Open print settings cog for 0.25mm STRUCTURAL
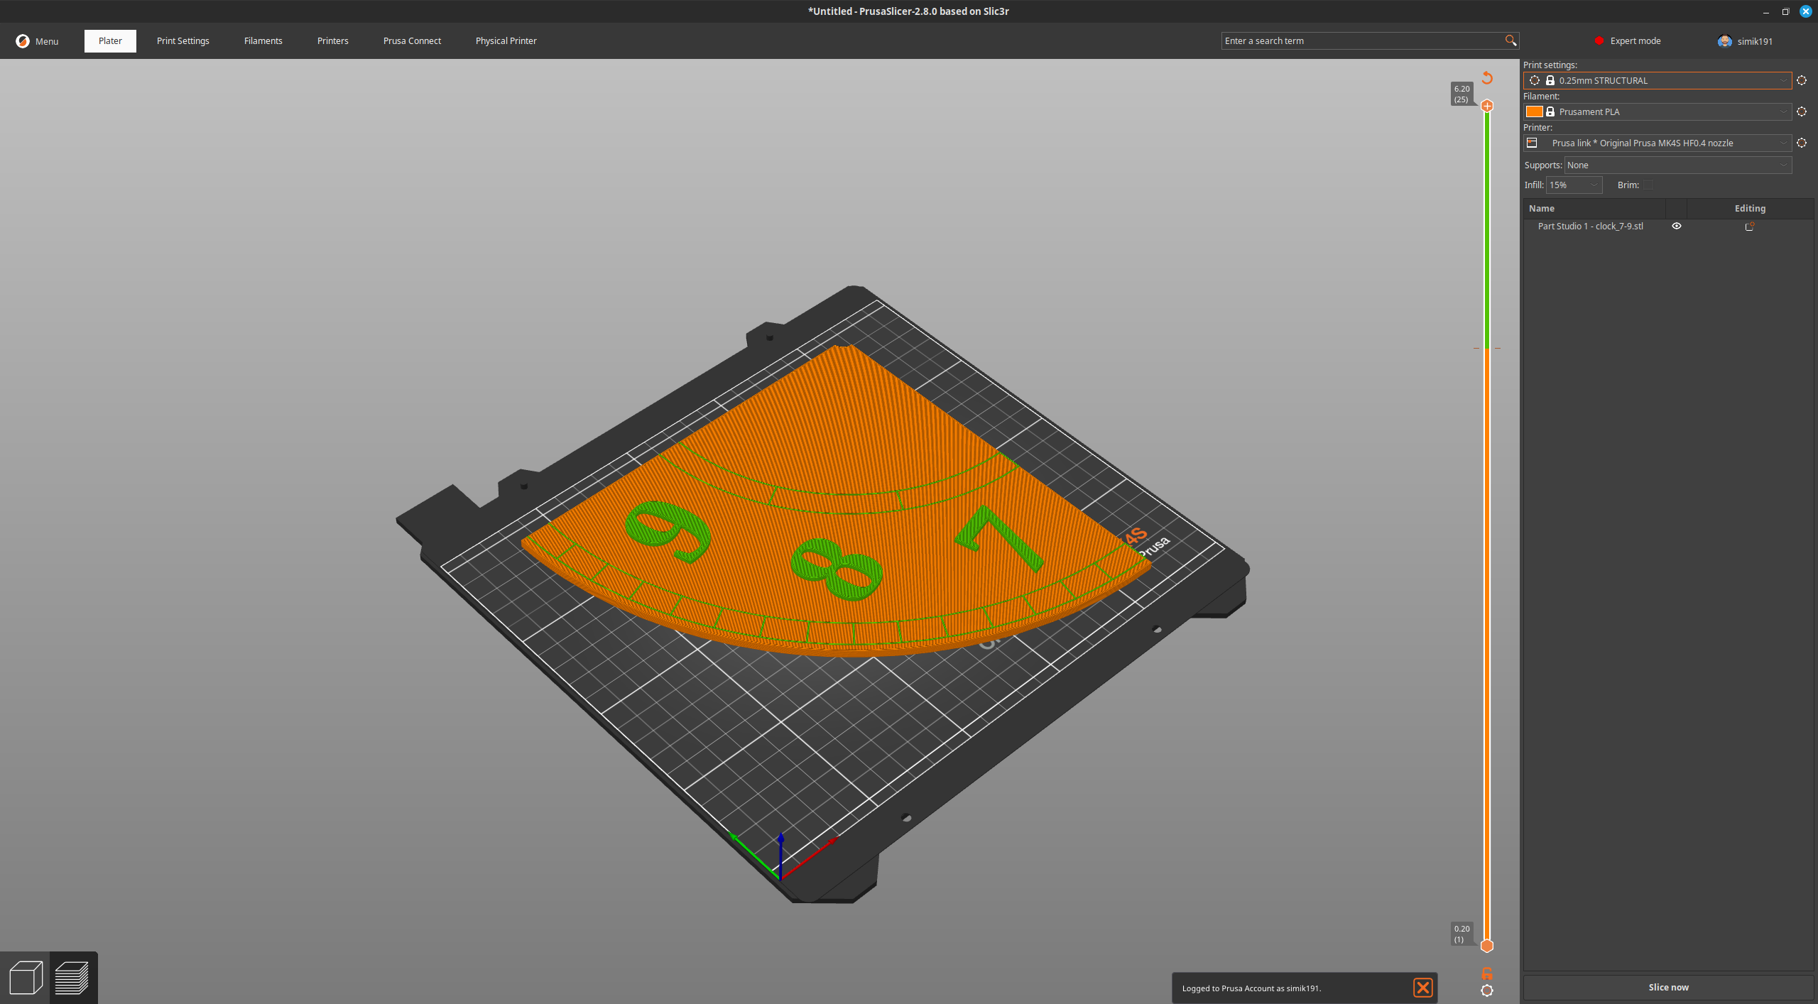This screenshot has height=1004, width=1818. point(1802,80)
